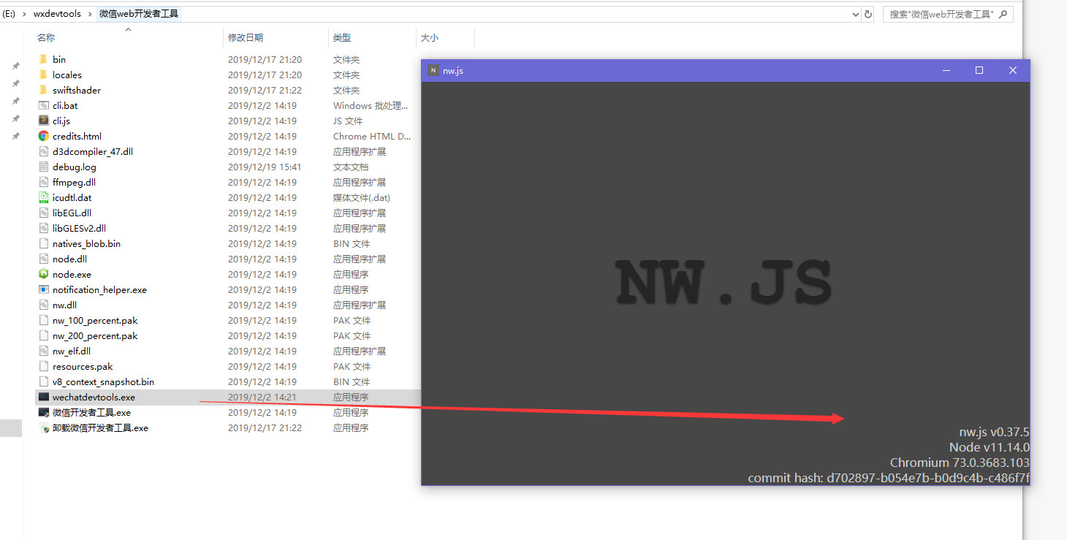Viewport: 1067px width, 540px height.
Task: Expand the path arrow after wxdevtools
Action: point(90,14)
